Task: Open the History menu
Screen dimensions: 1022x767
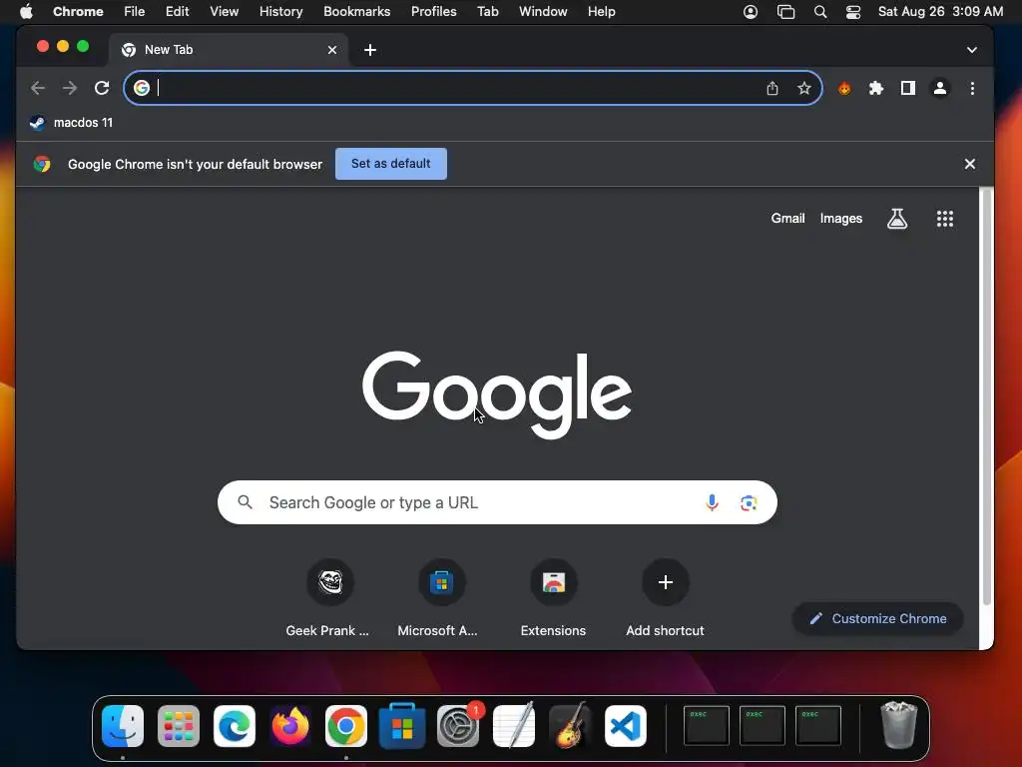Action: (x=280, y=12)
